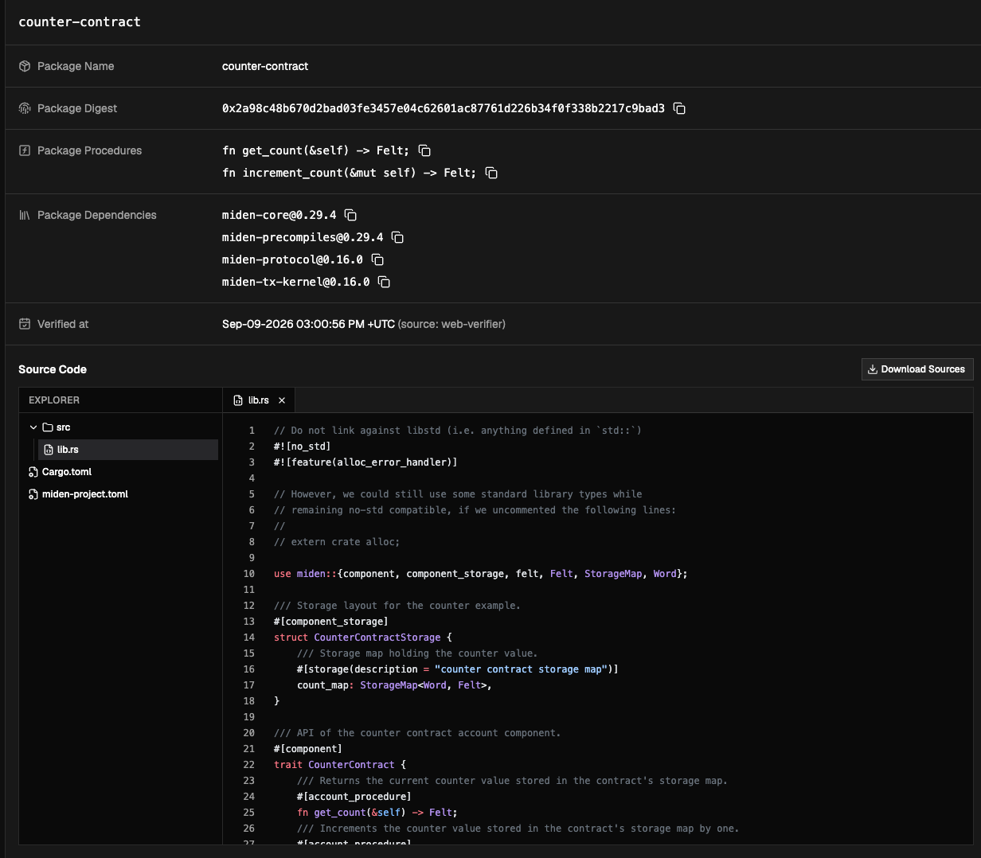Collapse the src folder chevron
This screenshot has width=981, height=858.
33,427
